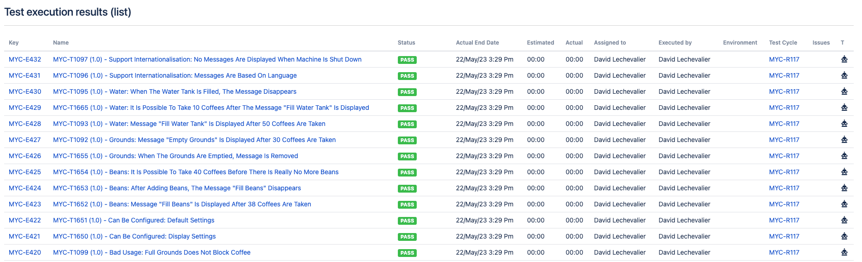Open test MYC-T1099 Full Grounds Bad Usage
This screenshot has height=262, width=862.
[151, 252]
